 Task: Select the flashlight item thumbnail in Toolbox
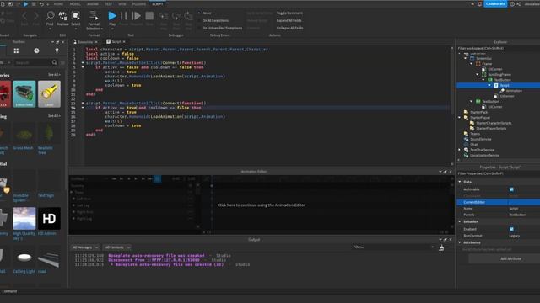tap(49, 93)
